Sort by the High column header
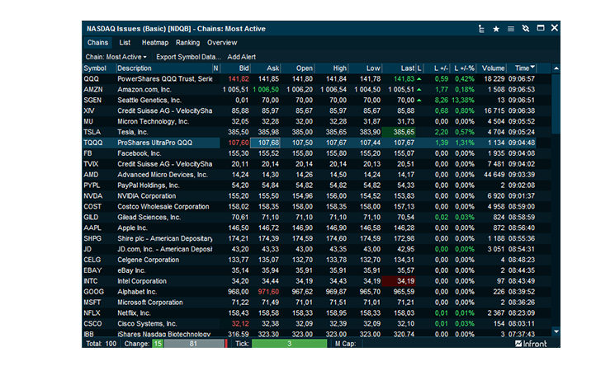The image size is (615, 371). pyautogui.click(x=331, y=68)
